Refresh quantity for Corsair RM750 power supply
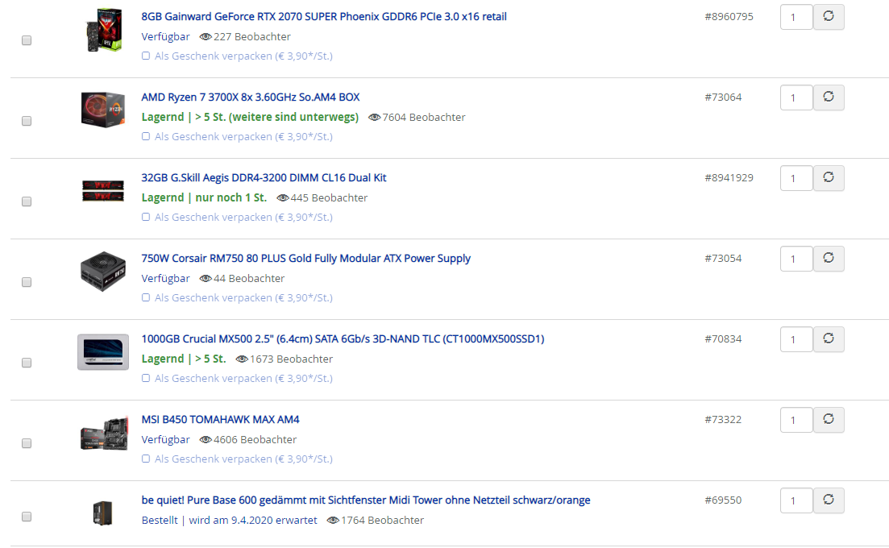Viewport: 889px width, 548px height. pyautogui.click(x=829, y=259)
